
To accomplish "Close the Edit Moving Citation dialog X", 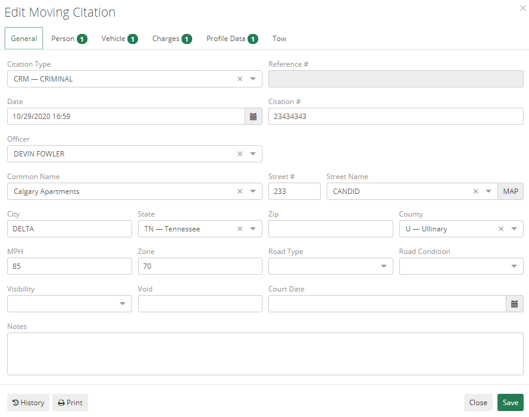I will point(522,8).
